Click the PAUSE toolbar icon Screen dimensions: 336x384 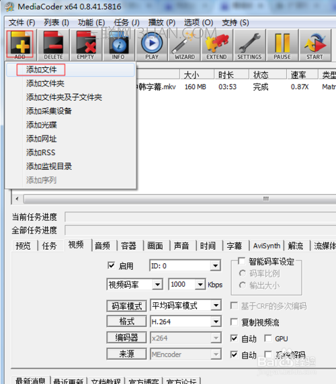[282, 45]
